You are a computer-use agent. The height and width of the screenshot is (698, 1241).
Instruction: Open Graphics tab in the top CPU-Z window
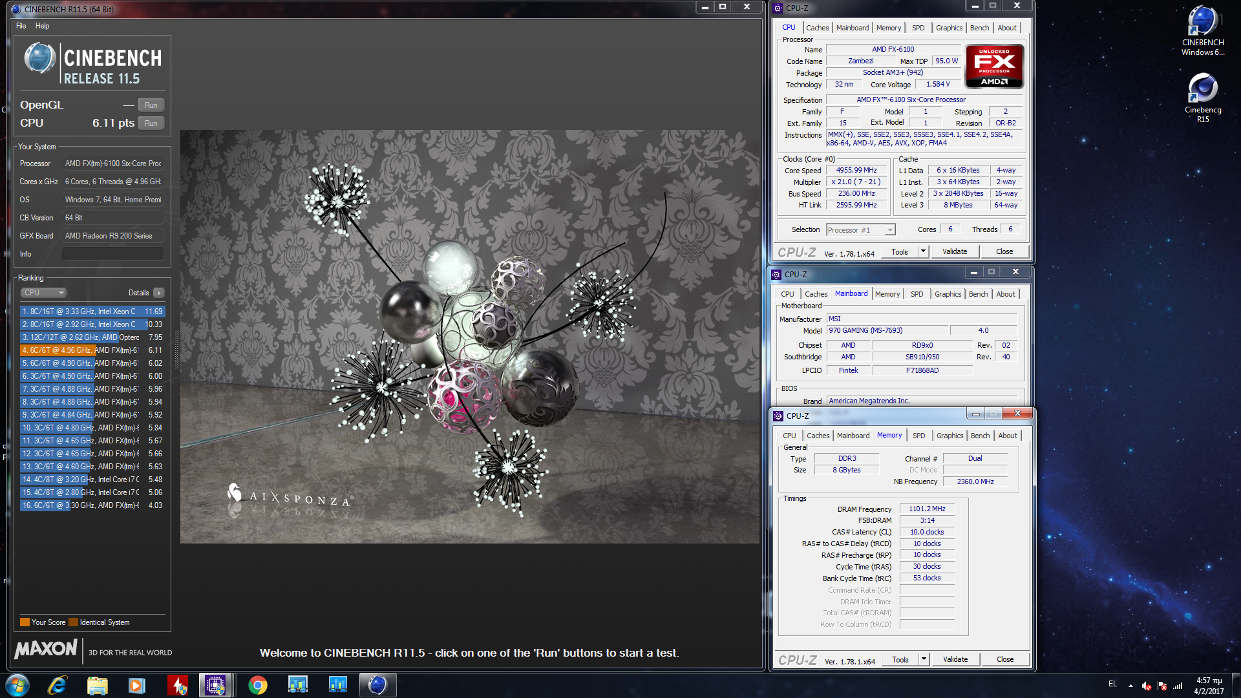[949, 28]
